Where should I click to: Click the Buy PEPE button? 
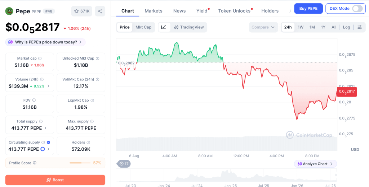point(308,9)
